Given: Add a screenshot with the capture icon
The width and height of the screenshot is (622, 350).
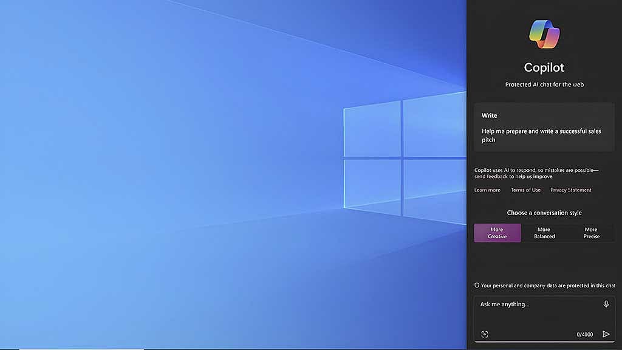Looking at the screenshot, I should pos(485,335).
